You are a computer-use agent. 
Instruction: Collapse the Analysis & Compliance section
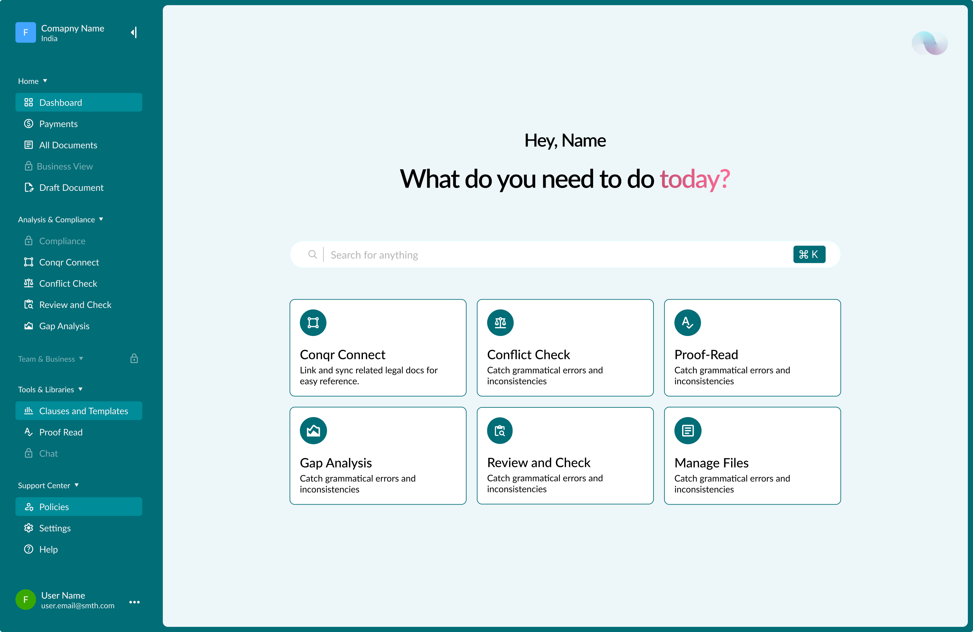pos(101,219)
